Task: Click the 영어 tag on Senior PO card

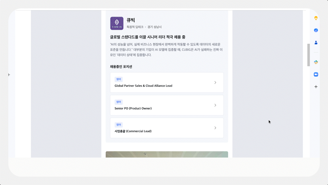Action: click(x=119, y=102)
